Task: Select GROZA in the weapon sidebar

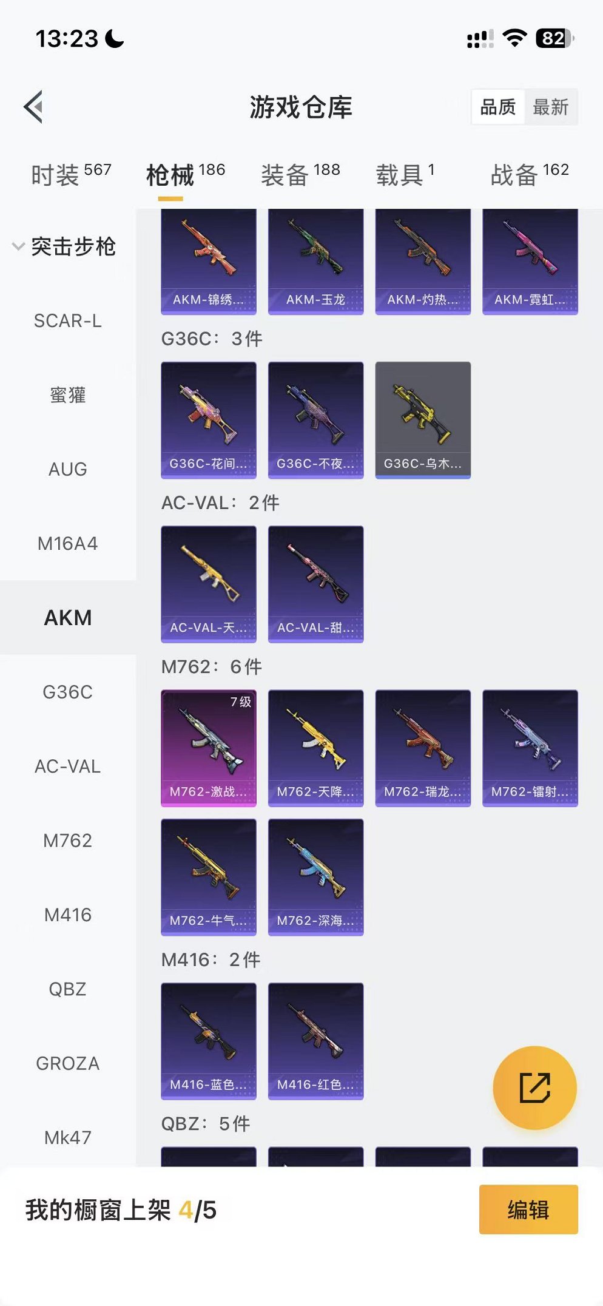Action: click(68, 1063)
